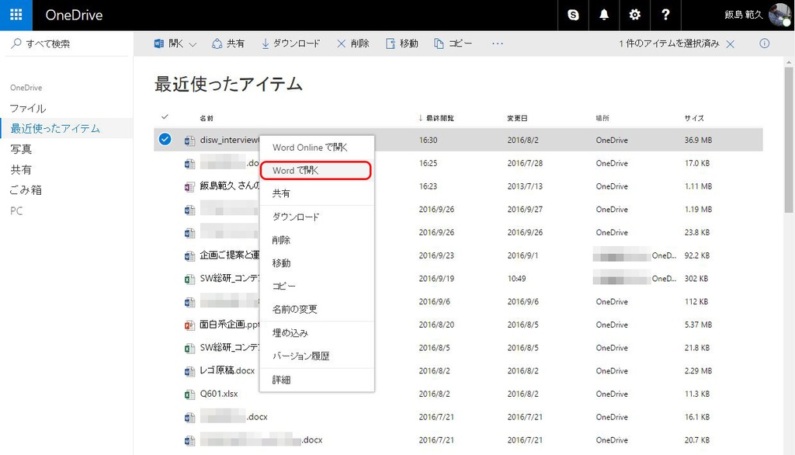Sort by 名前 column header
This screenshot has width=795, height=455.
pyautogui.click(x=207, y=118)
